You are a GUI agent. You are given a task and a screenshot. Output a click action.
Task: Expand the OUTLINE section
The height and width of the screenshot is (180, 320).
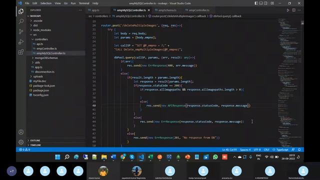point(35,140)
